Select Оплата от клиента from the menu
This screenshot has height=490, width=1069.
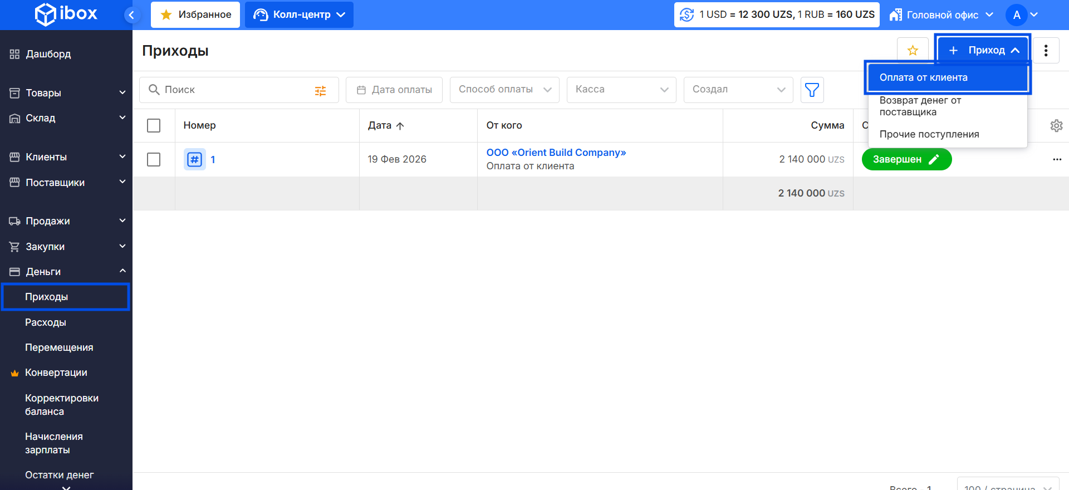(x=947, y=78)
